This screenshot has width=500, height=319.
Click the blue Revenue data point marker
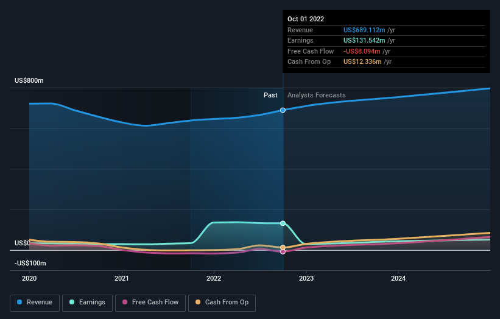tap(283, 110)
